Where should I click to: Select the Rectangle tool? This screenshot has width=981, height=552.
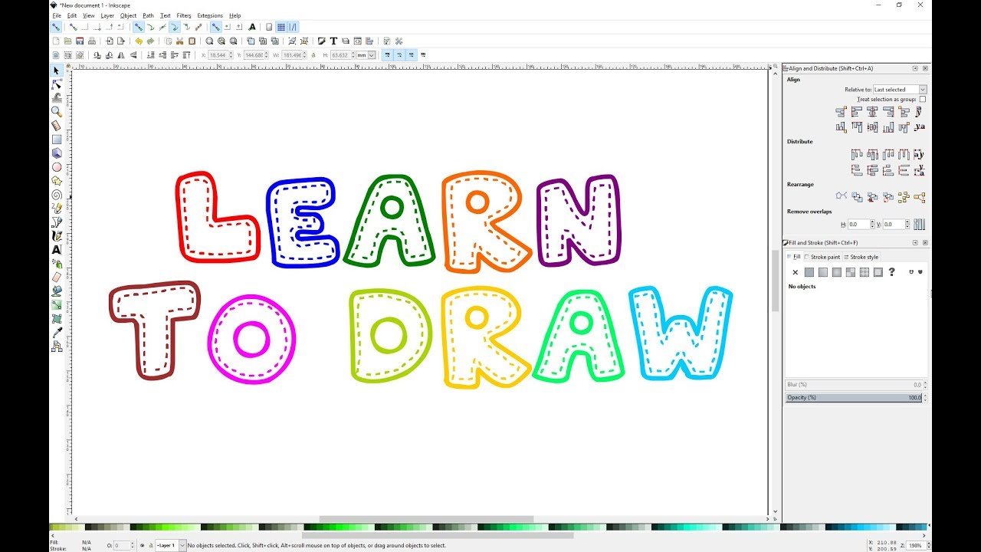click(x=56, y=140)
